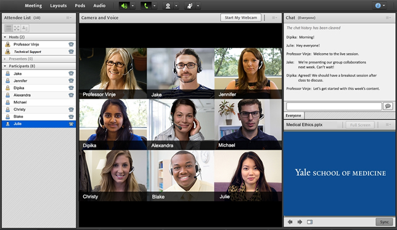Select Alexandra in the participants list

tap(39, 95)
